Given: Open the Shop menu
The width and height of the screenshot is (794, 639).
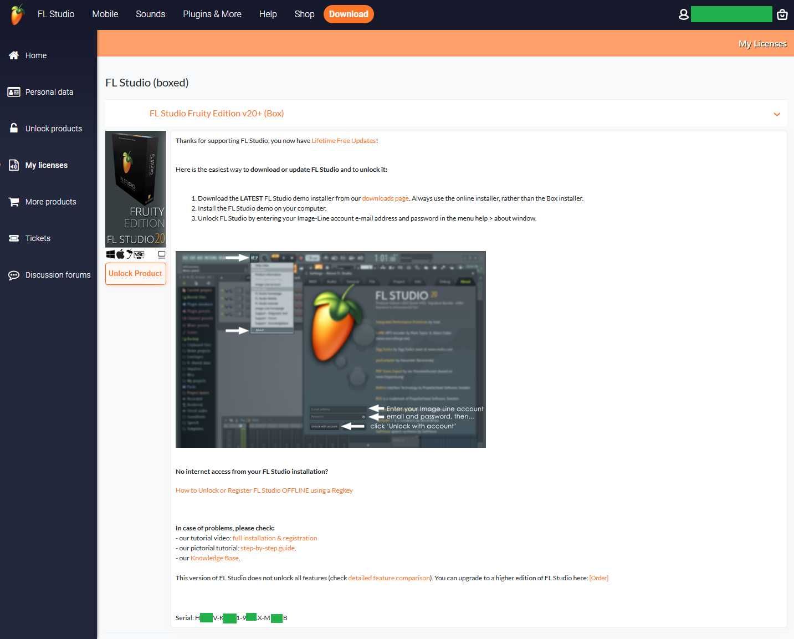Looking at the screenshot, I should point(304,14).
